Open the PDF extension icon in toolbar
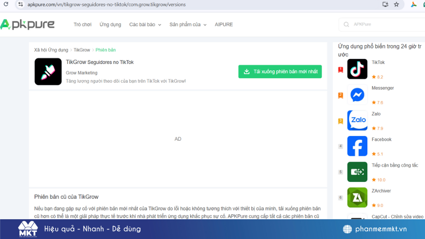Image resolution: width=425 pixels, height=239 pixels. [414, 4]
